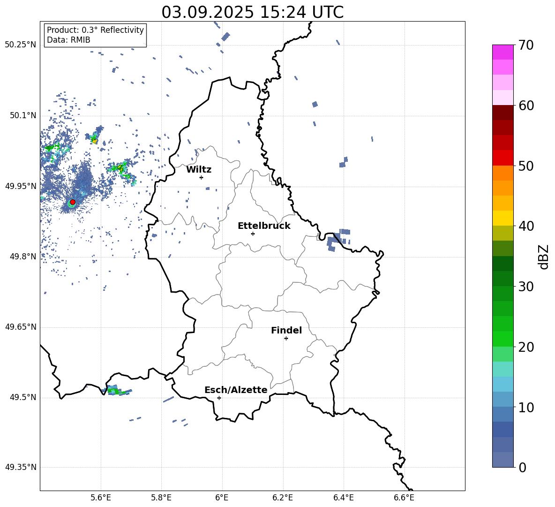Click the dark maroon colorbar segment below 60

point(502,113)
